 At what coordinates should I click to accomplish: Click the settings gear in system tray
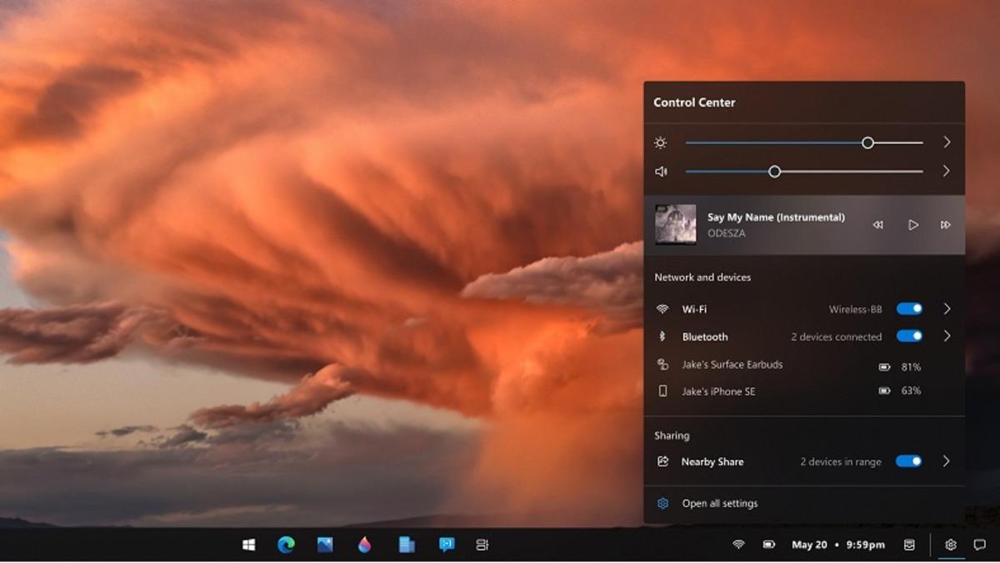950,545
